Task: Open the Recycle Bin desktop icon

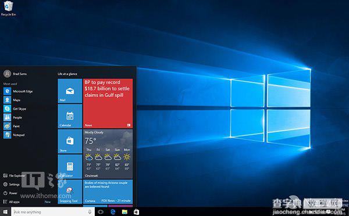Action: click(x=9, y=9)
